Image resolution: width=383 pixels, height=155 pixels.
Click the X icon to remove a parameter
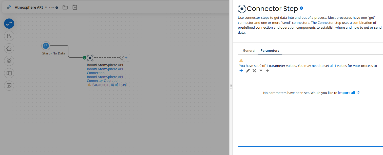point(254,71)
